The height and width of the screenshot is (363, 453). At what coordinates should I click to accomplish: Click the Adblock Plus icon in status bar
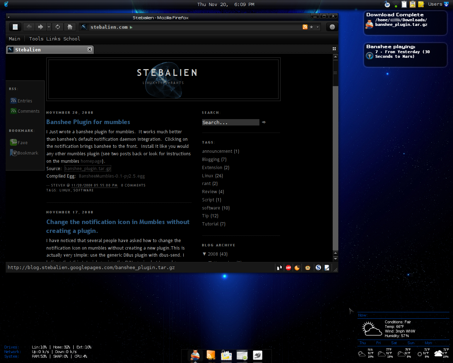coord(288,268)
